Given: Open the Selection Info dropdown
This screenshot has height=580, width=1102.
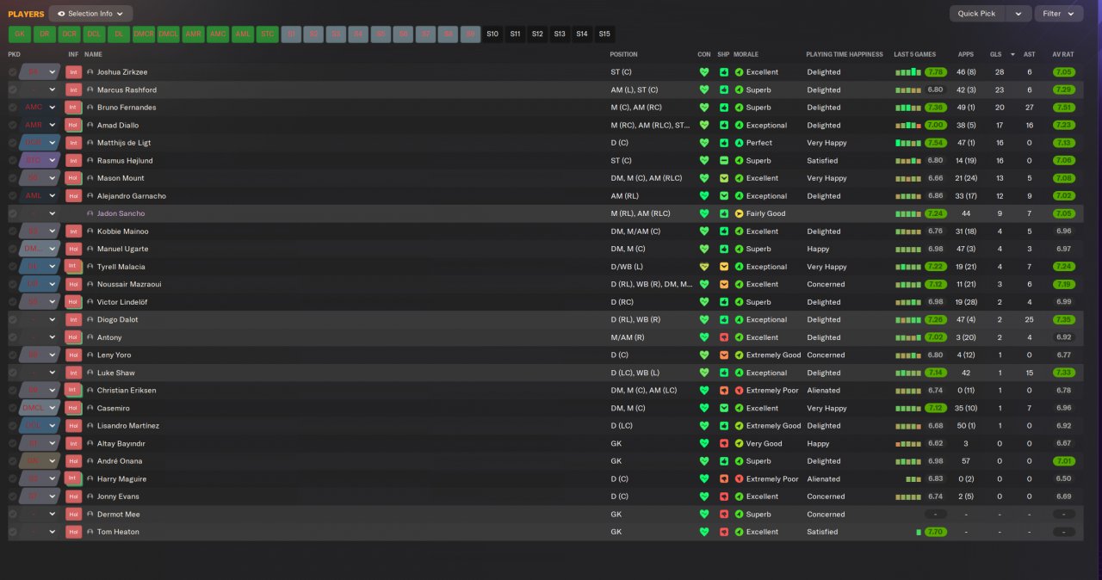Looking at the screenshot, I should point(90,14).
